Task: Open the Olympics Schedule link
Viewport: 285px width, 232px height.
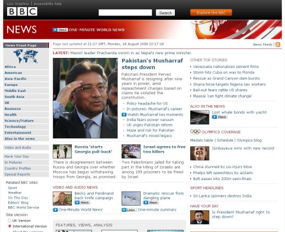Action: tap(225, 140)
